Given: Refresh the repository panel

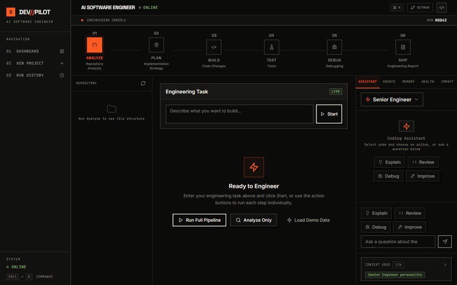Looking at the screenshot, I should 143,83.
